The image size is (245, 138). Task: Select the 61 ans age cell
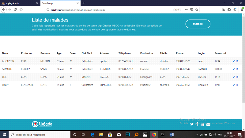pyautogui.click(x=60, y=77)
